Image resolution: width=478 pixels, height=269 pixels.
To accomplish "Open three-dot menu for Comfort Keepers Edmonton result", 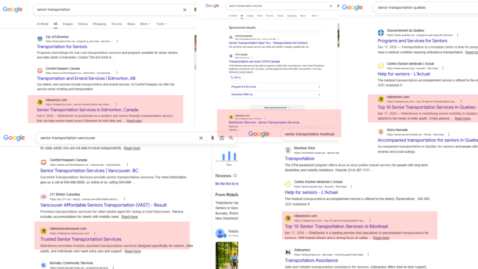I will tap(117, 73).
